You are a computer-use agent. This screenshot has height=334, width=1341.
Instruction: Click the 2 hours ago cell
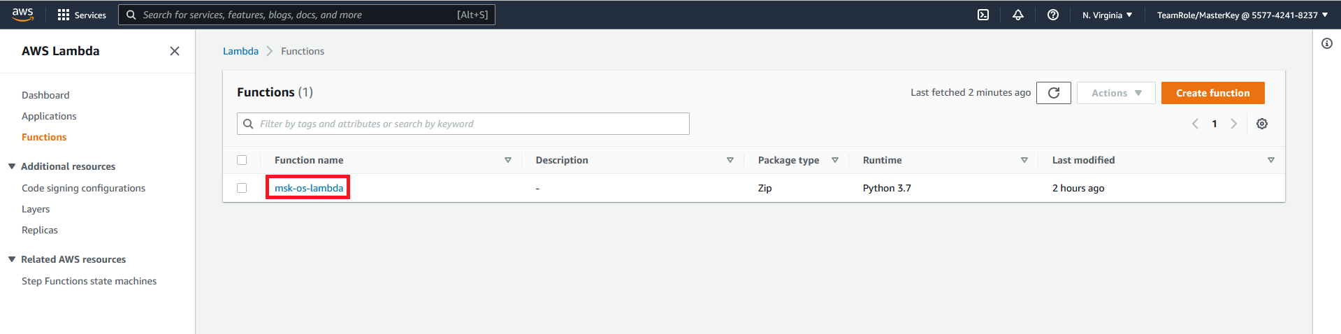(1078, 188)
